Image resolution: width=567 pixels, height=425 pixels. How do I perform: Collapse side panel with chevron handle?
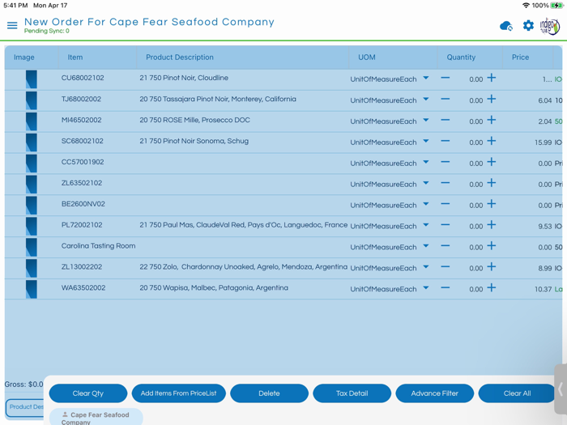[x=561, y=389]
